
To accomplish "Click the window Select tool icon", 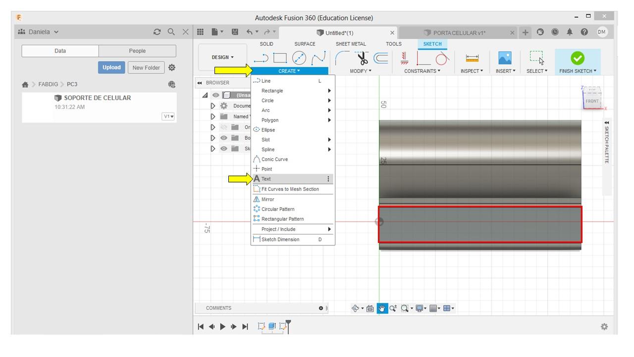I will 537,58.
